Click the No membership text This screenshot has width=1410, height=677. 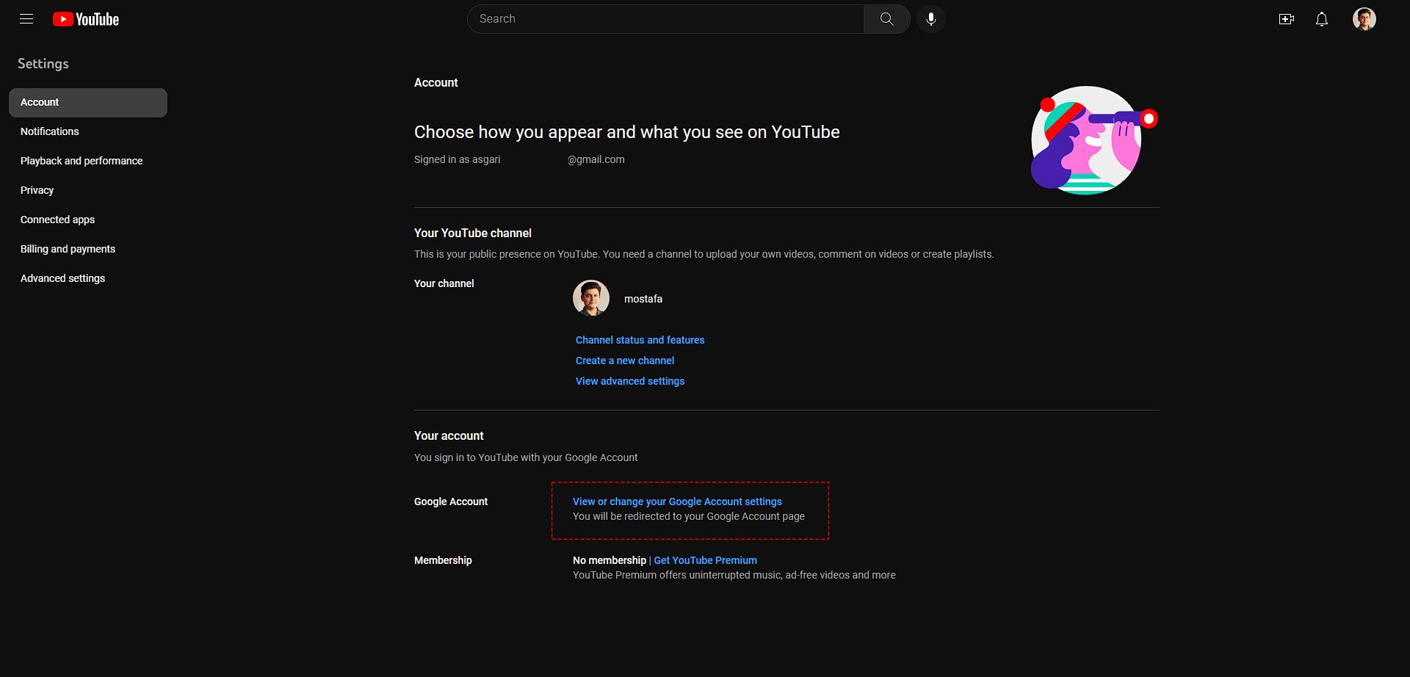pyautogui.click(x=610, y=560)
